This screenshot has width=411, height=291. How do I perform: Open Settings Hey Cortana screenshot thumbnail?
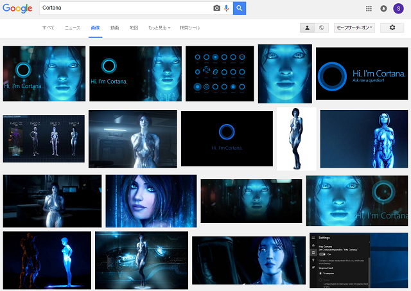coord(358,260)
